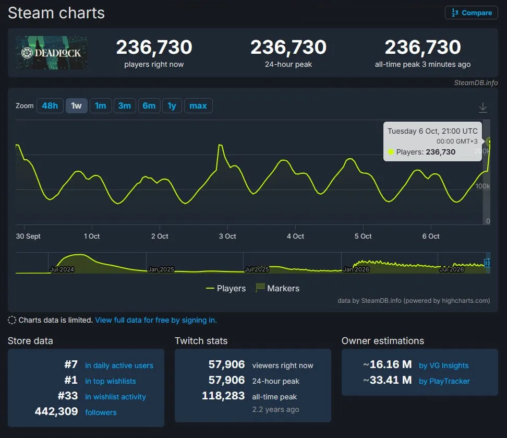Click the #1 top wishlists rank

pos(71,380)
